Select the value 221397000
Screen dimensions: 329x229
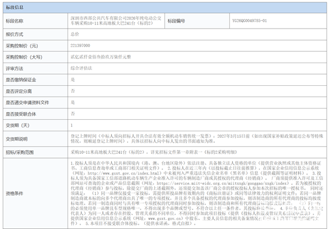[x=80, y=45]
